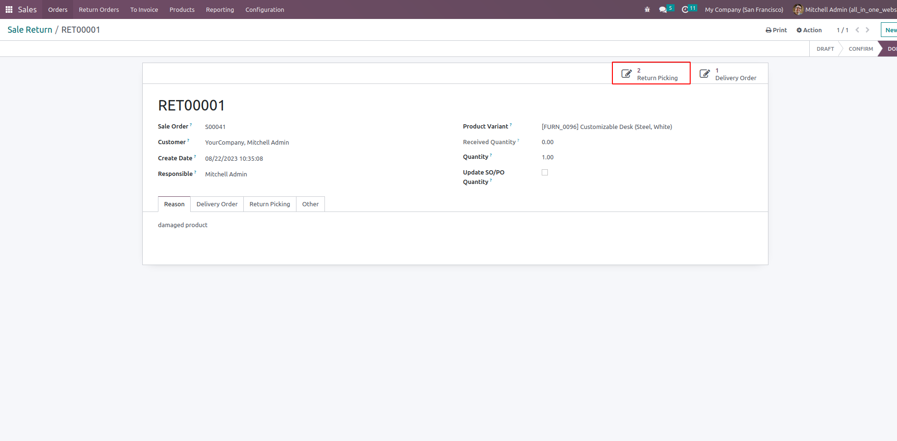Click Mitchell Admin's avatar picture
The image size is (897, 441).
798,9
